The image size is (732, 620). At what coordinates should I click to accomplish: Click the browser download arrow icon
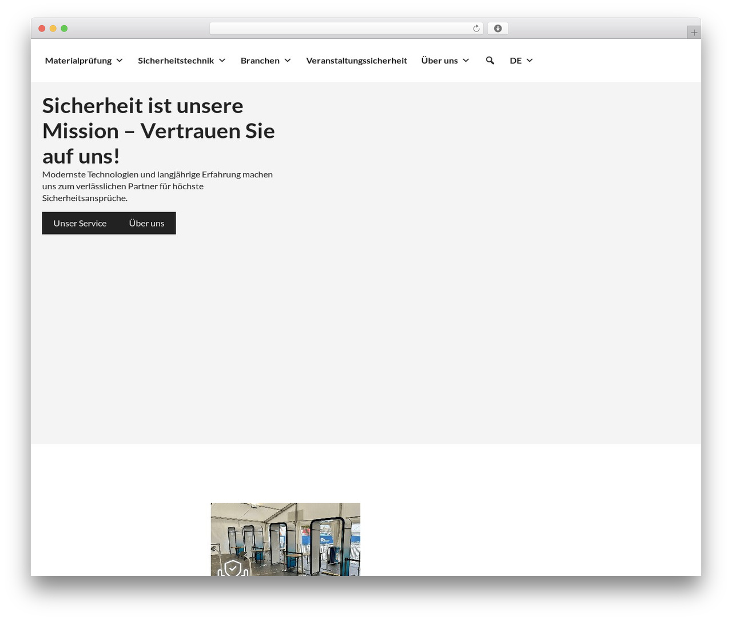498,29
